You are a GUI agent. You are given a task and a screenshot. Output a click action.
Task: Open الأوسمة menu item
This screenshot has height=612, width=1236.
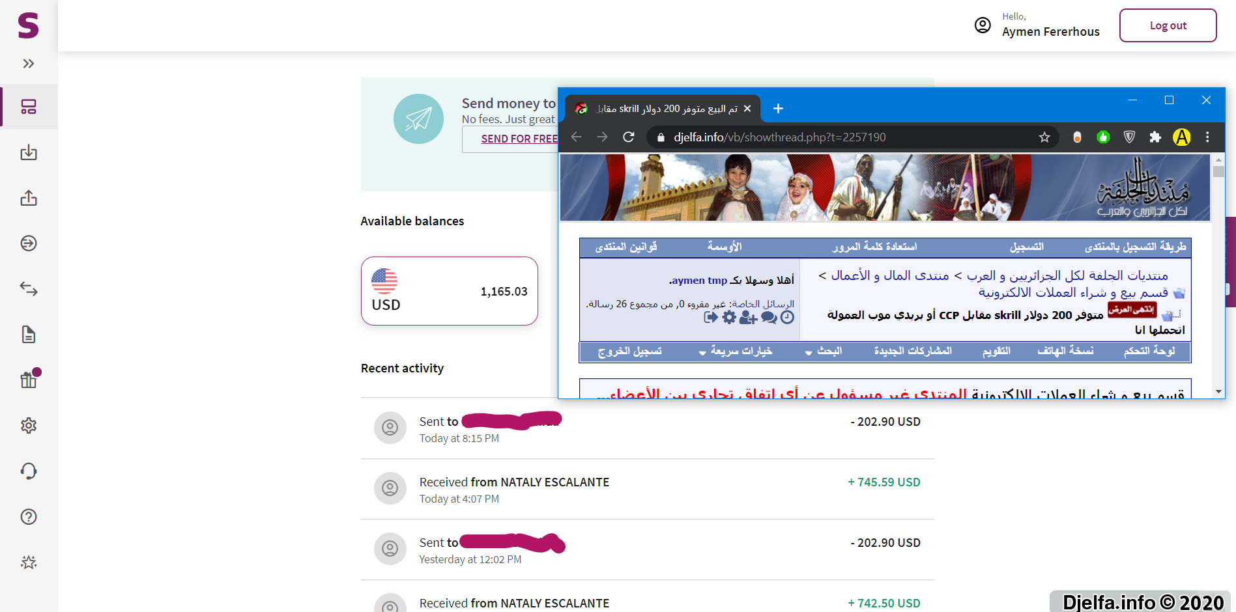(725, 247)
